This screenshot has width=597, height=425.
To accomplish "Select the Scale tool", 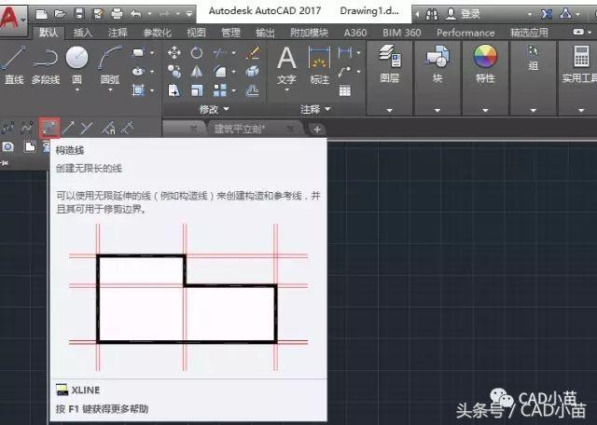I will click(197, 90).
